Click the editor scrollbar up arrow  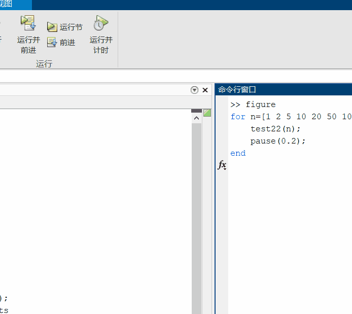196,118
